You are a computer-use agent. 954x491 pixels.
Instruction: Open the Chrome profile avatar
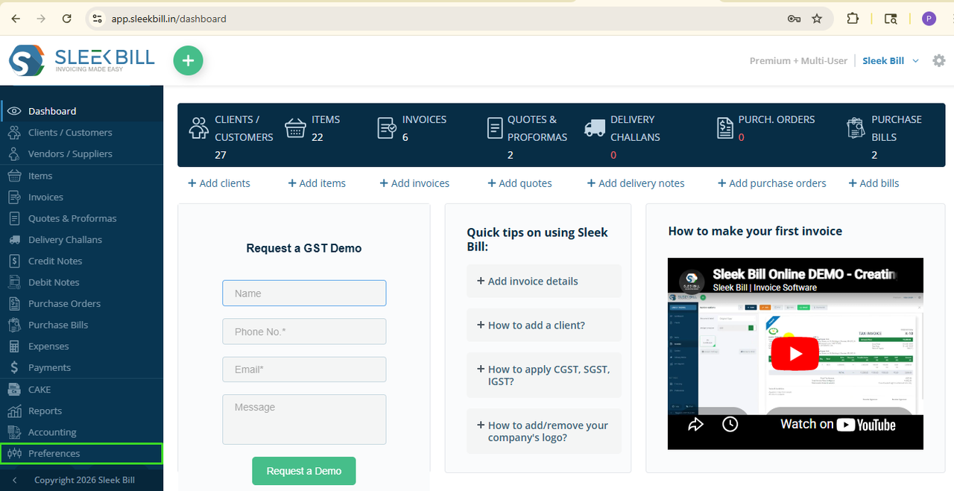click(x=929, y=19)
